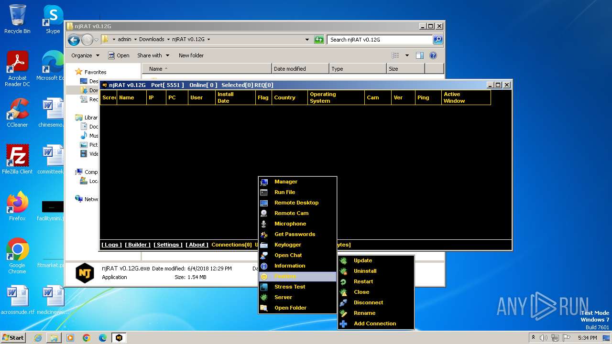Click the Ping column header
The height and width of the screenshot is (344, 612).
pos(427,97)
